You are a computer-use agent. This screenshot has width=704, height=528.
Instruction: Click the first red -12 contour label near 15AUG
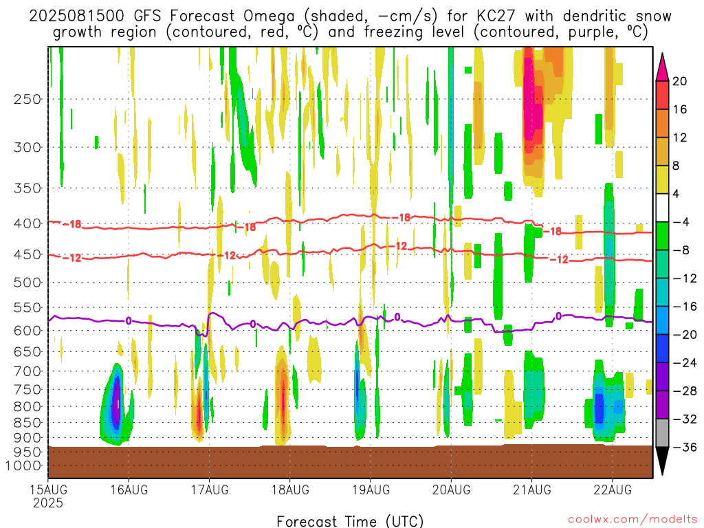[x=71, y=258]
